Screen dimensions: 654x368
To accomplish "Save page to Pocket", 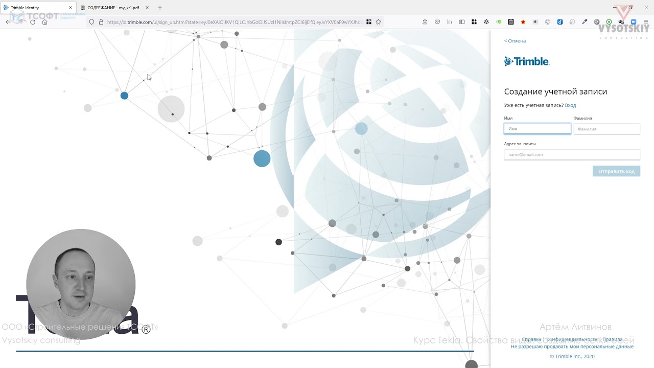I will point(437,22).
